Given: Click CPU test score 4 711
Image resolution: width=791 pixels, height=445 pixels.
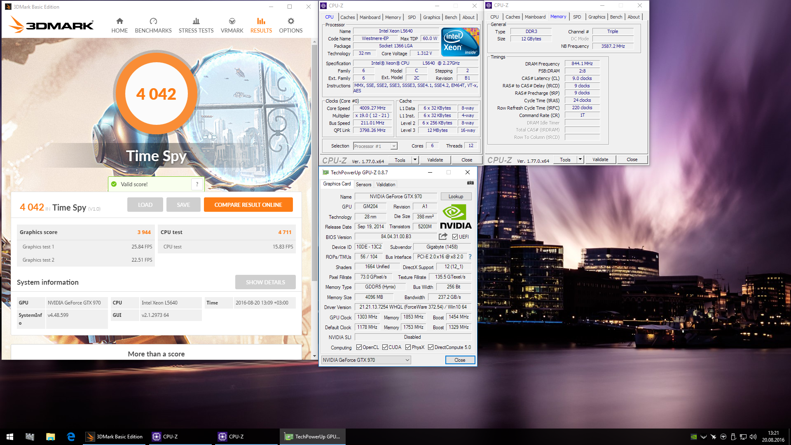Looking at the screenshot, I should point(285,232).
